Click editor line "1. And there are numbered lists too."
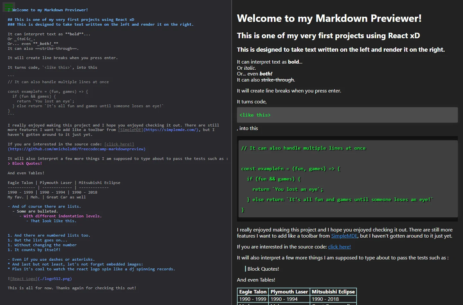 click(x=49, y=236)
